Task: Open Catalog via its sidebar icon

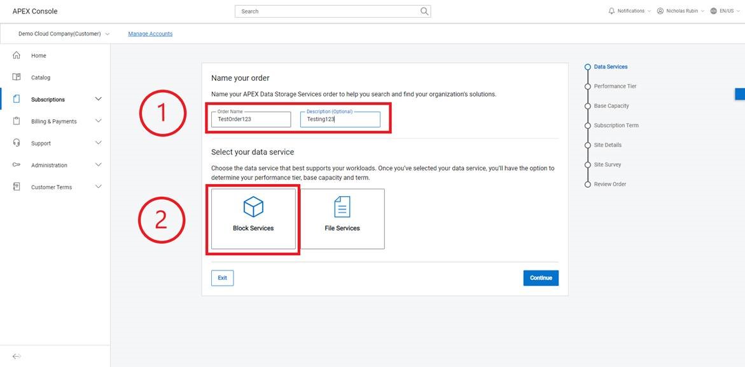Action: point(17,77)
